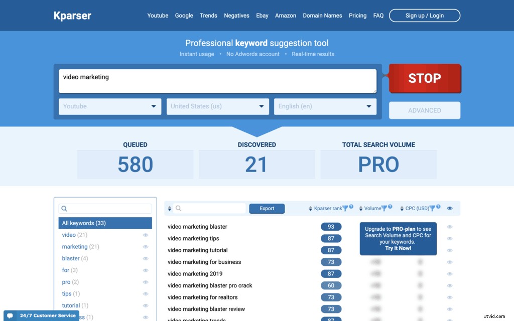Open the United States country dropdown
The width and height of the screenshot is (514, 321).
[x=217, y=106]
